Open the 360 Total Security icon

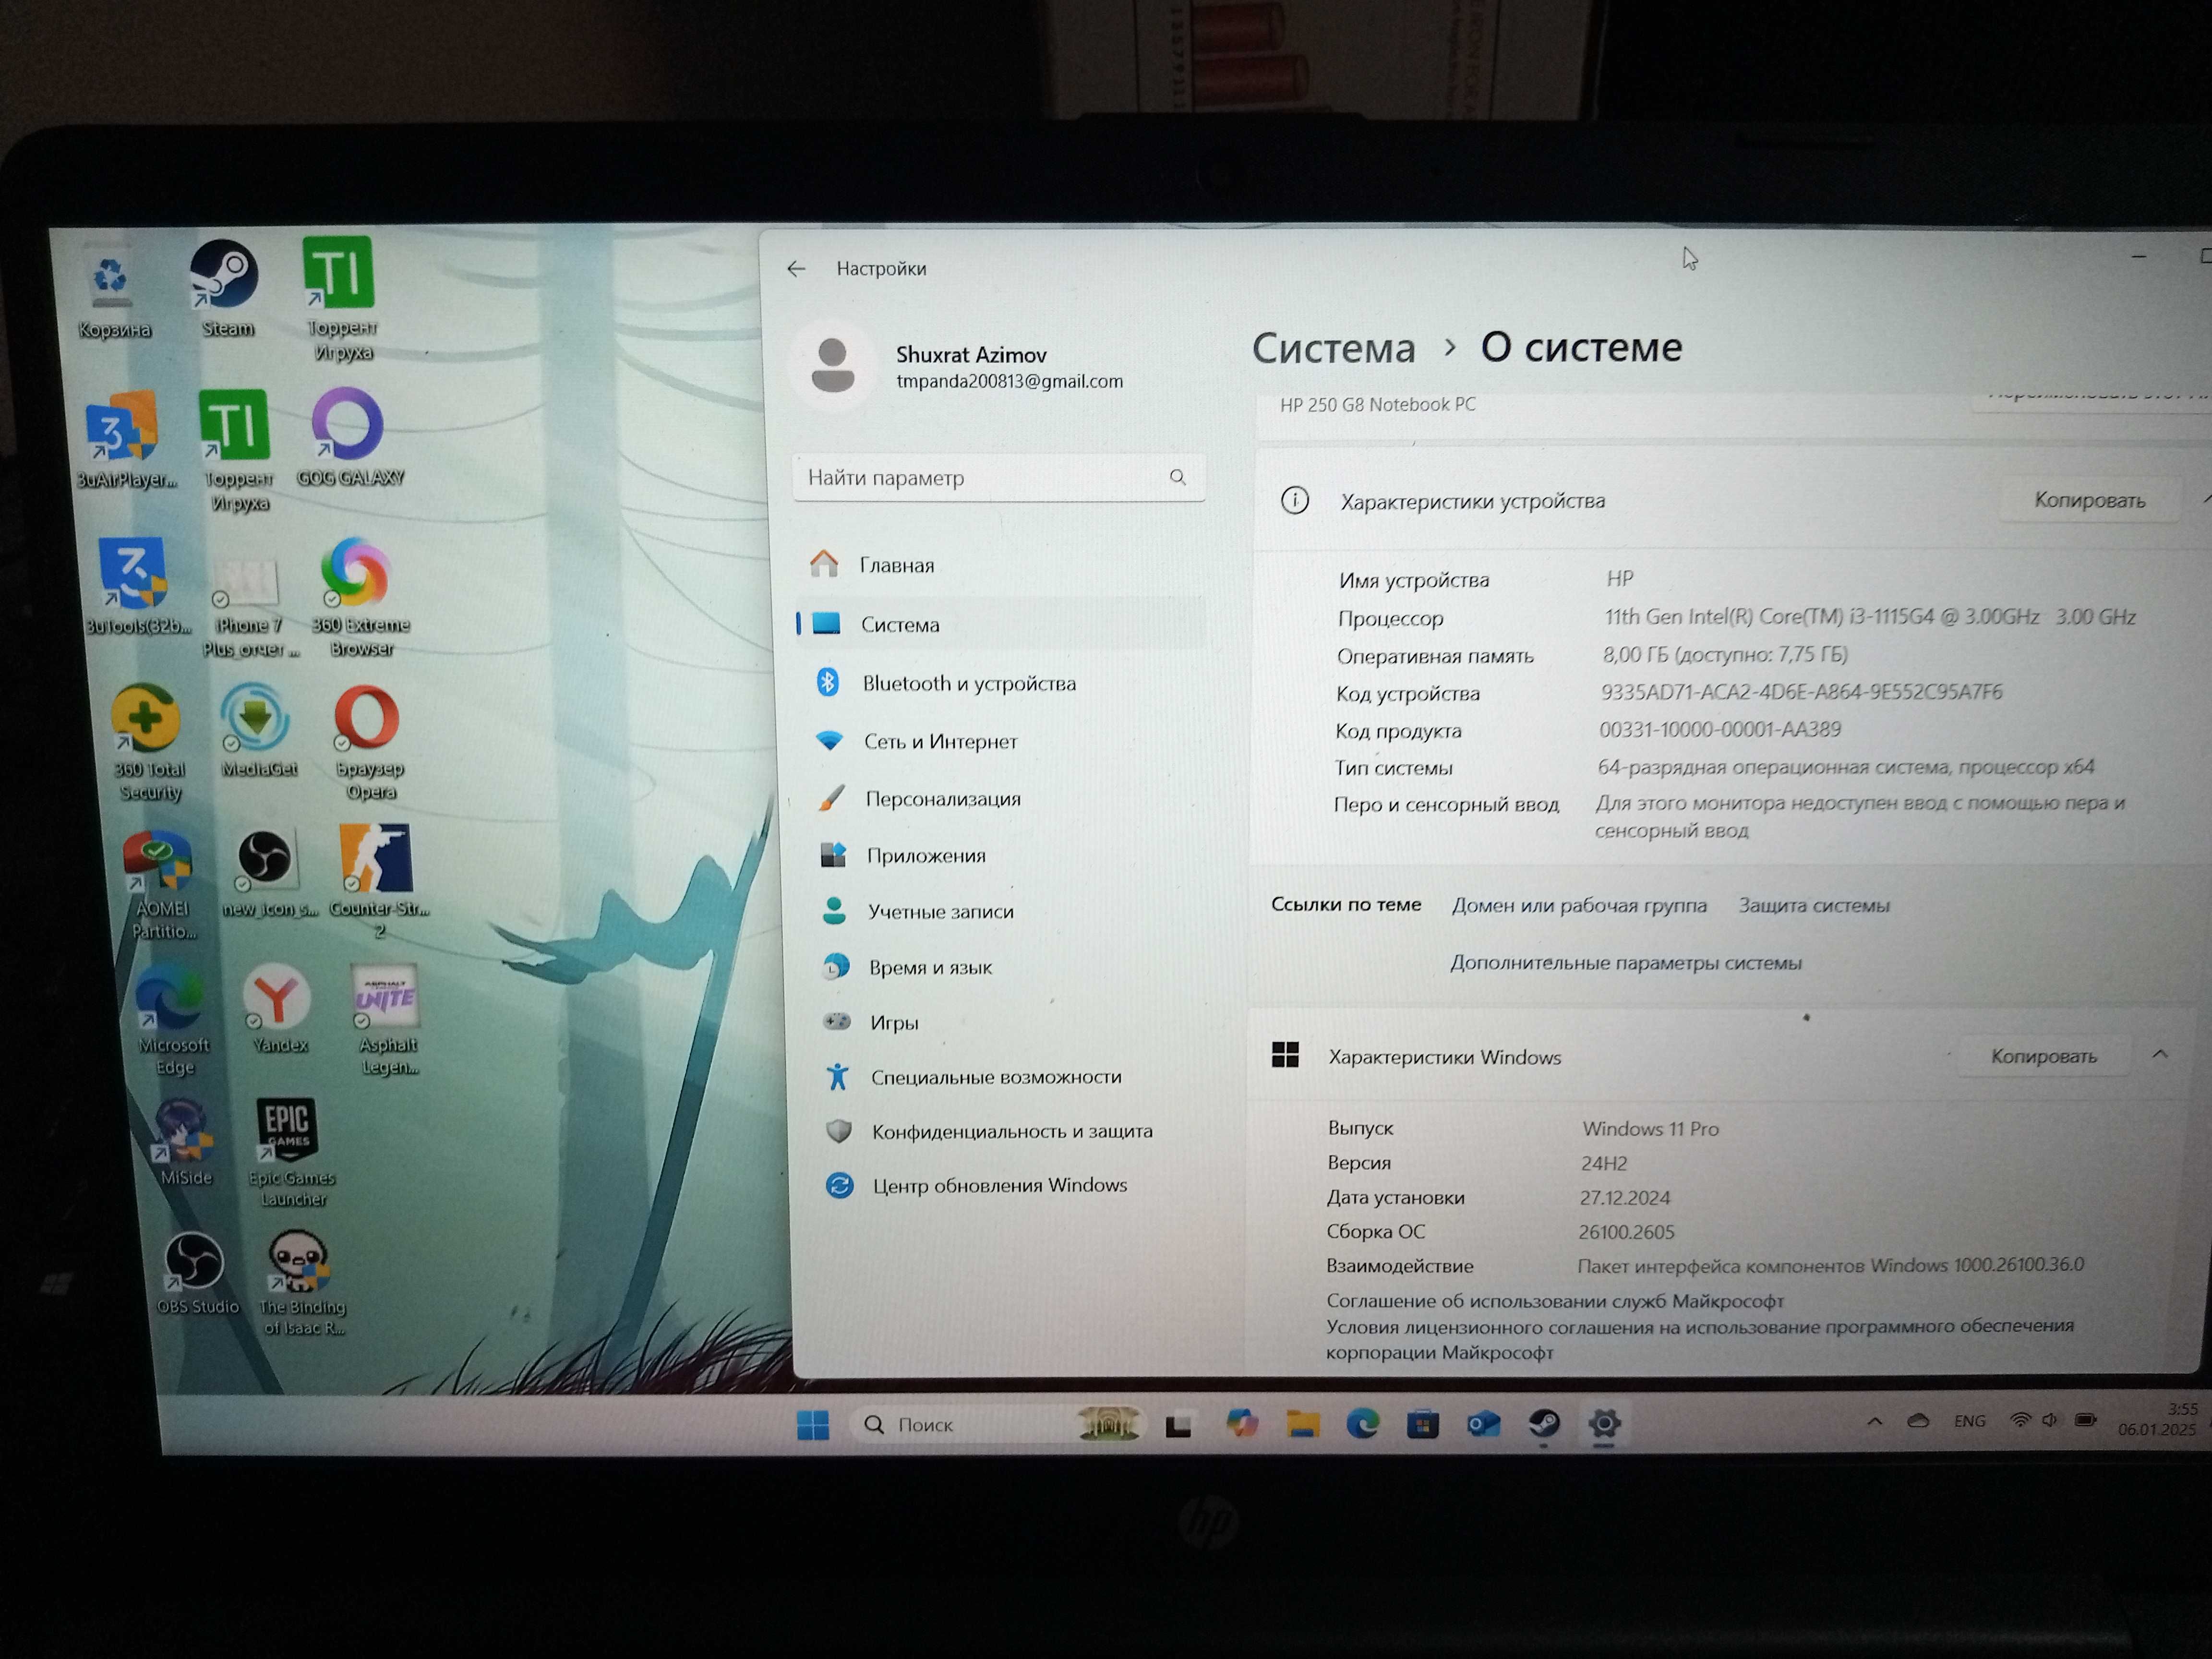(148, 742)
